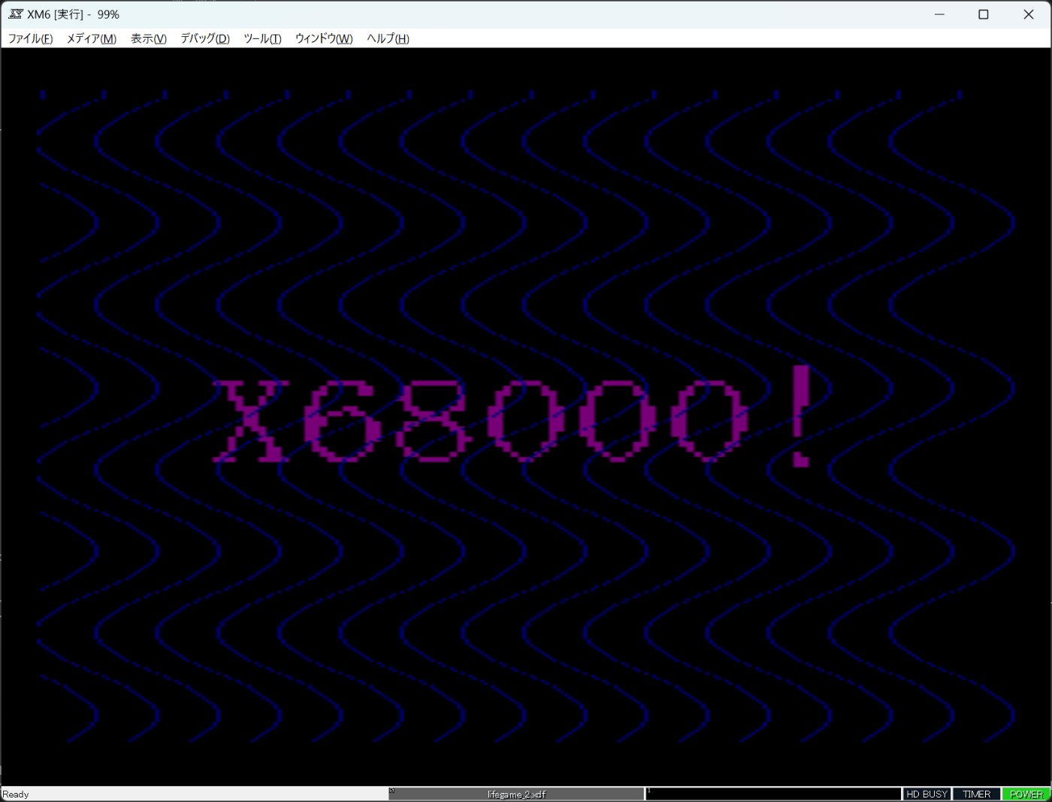Click the XM6 app icon in title bar

[16, 14]
